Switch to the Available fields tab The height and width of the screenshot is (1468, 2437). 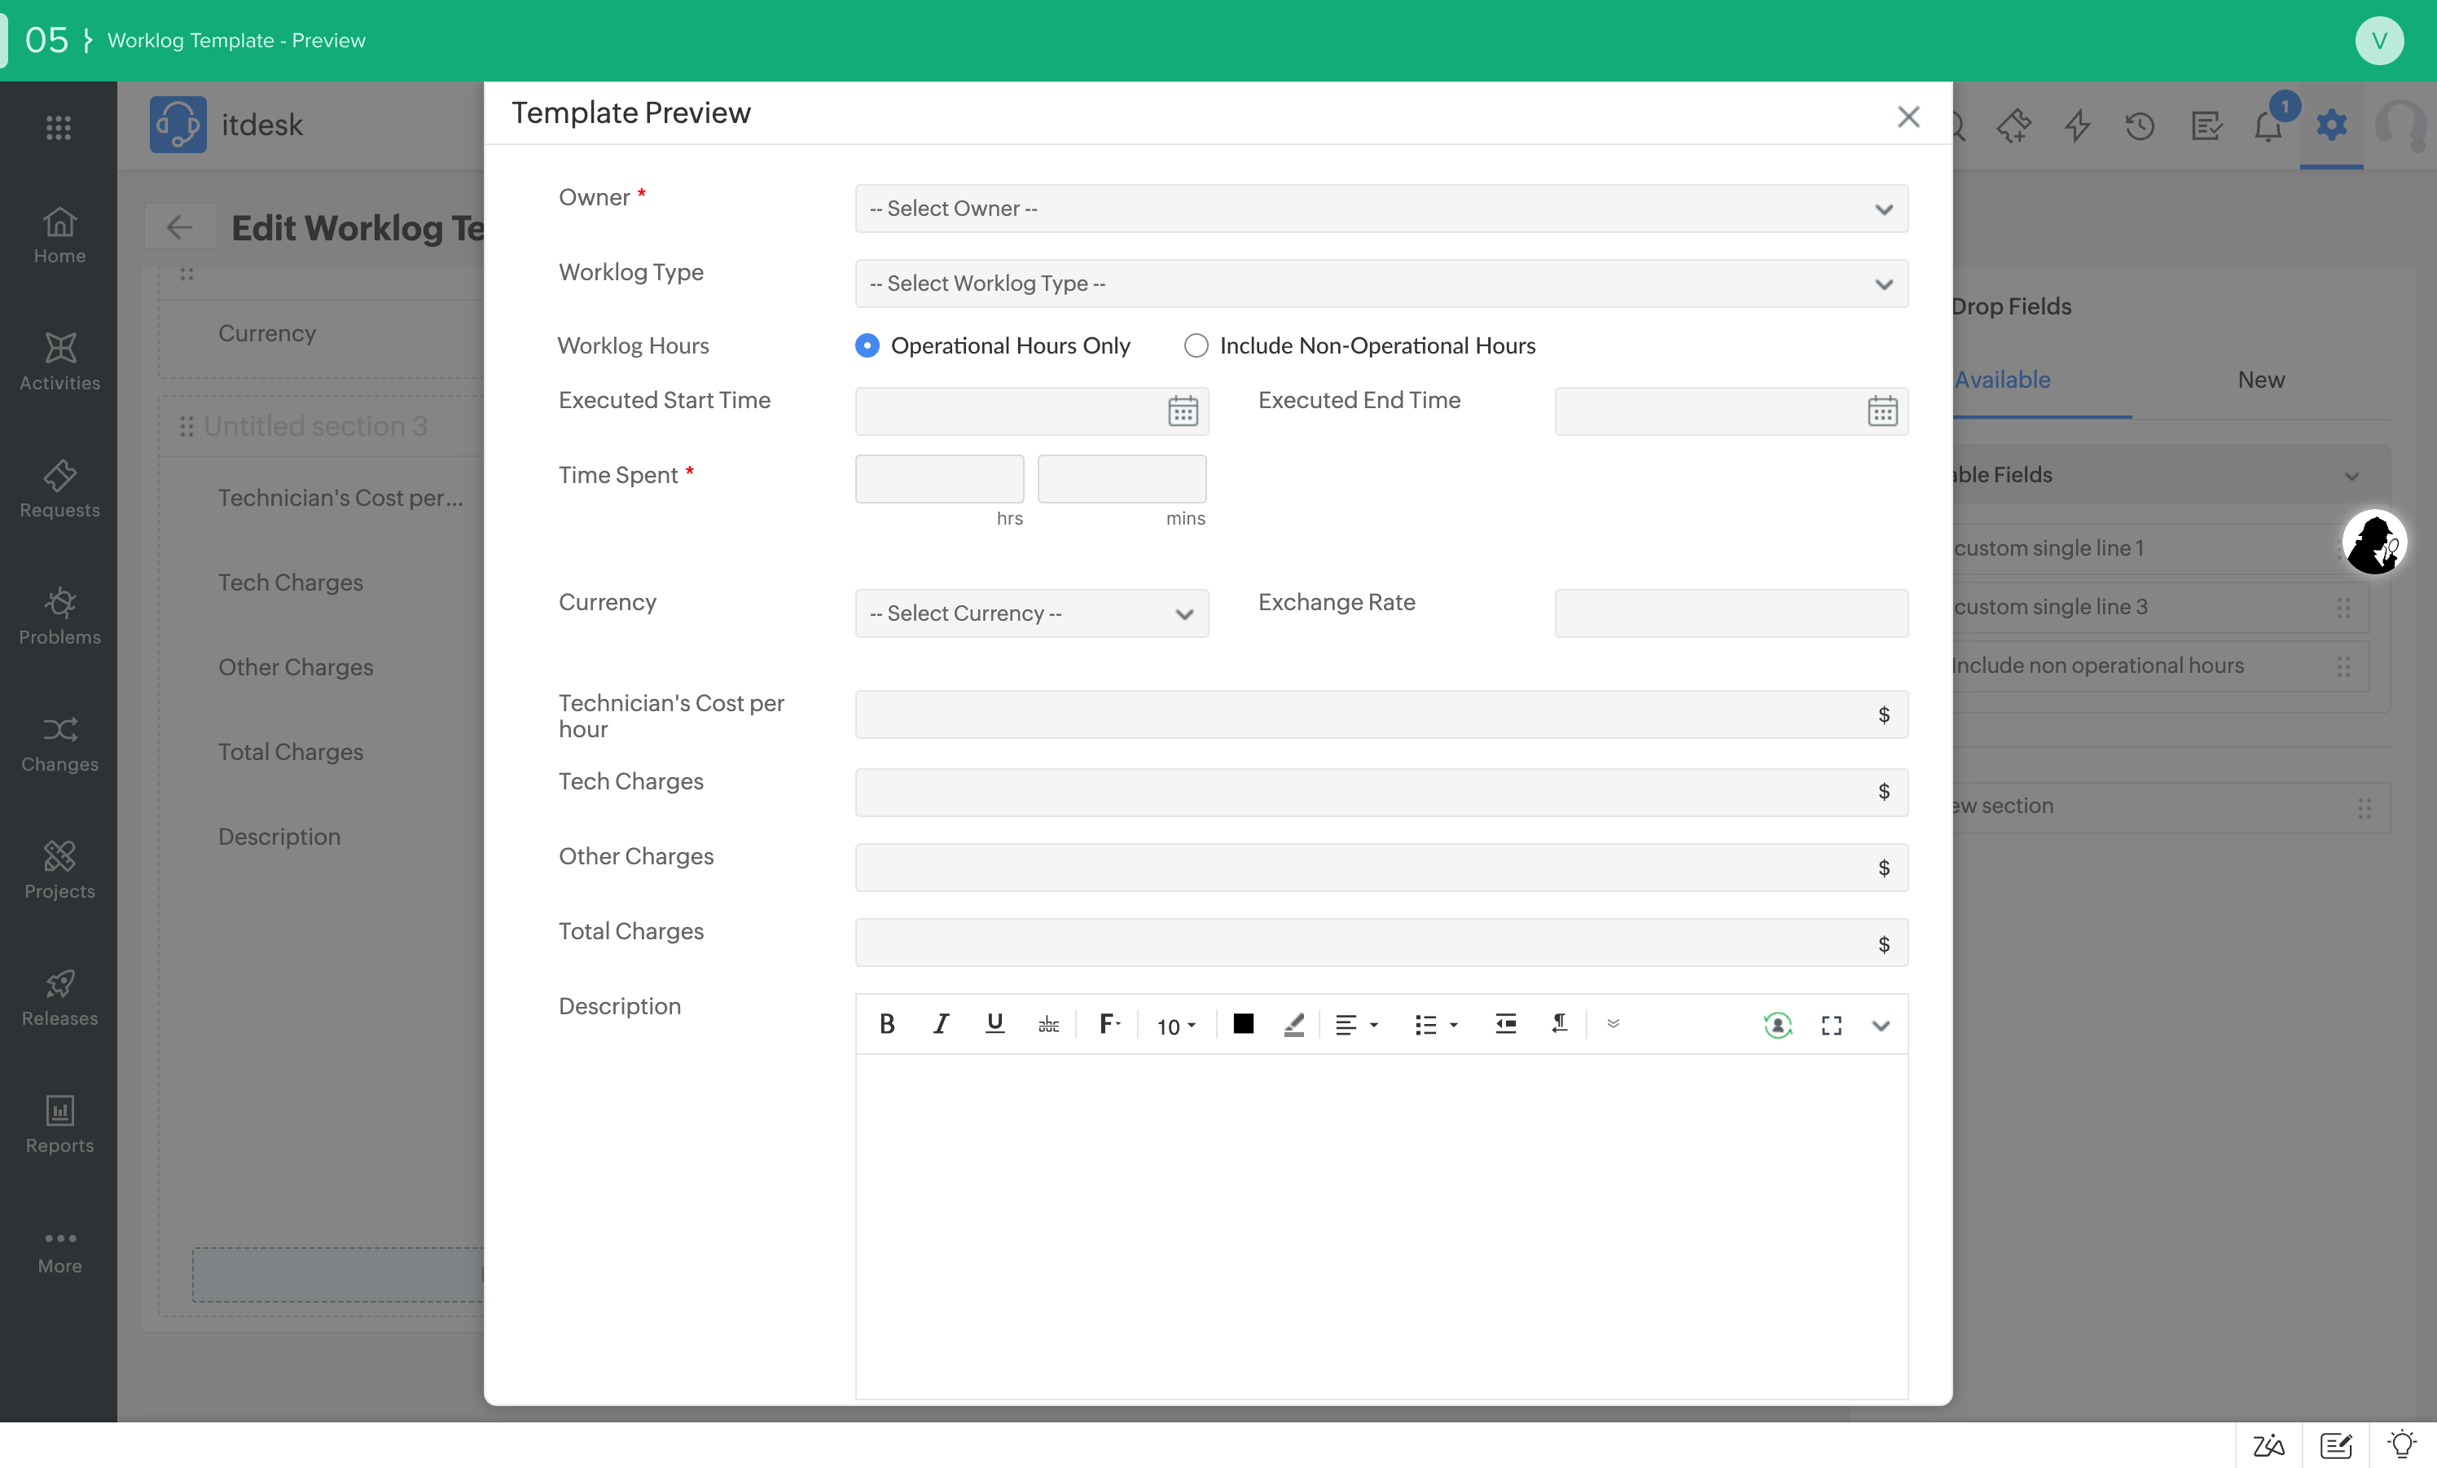pos(2002,380)
